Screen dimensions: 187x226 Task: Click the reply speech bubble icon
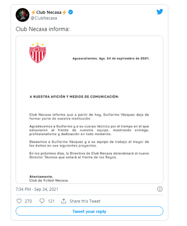pos(42,201)
